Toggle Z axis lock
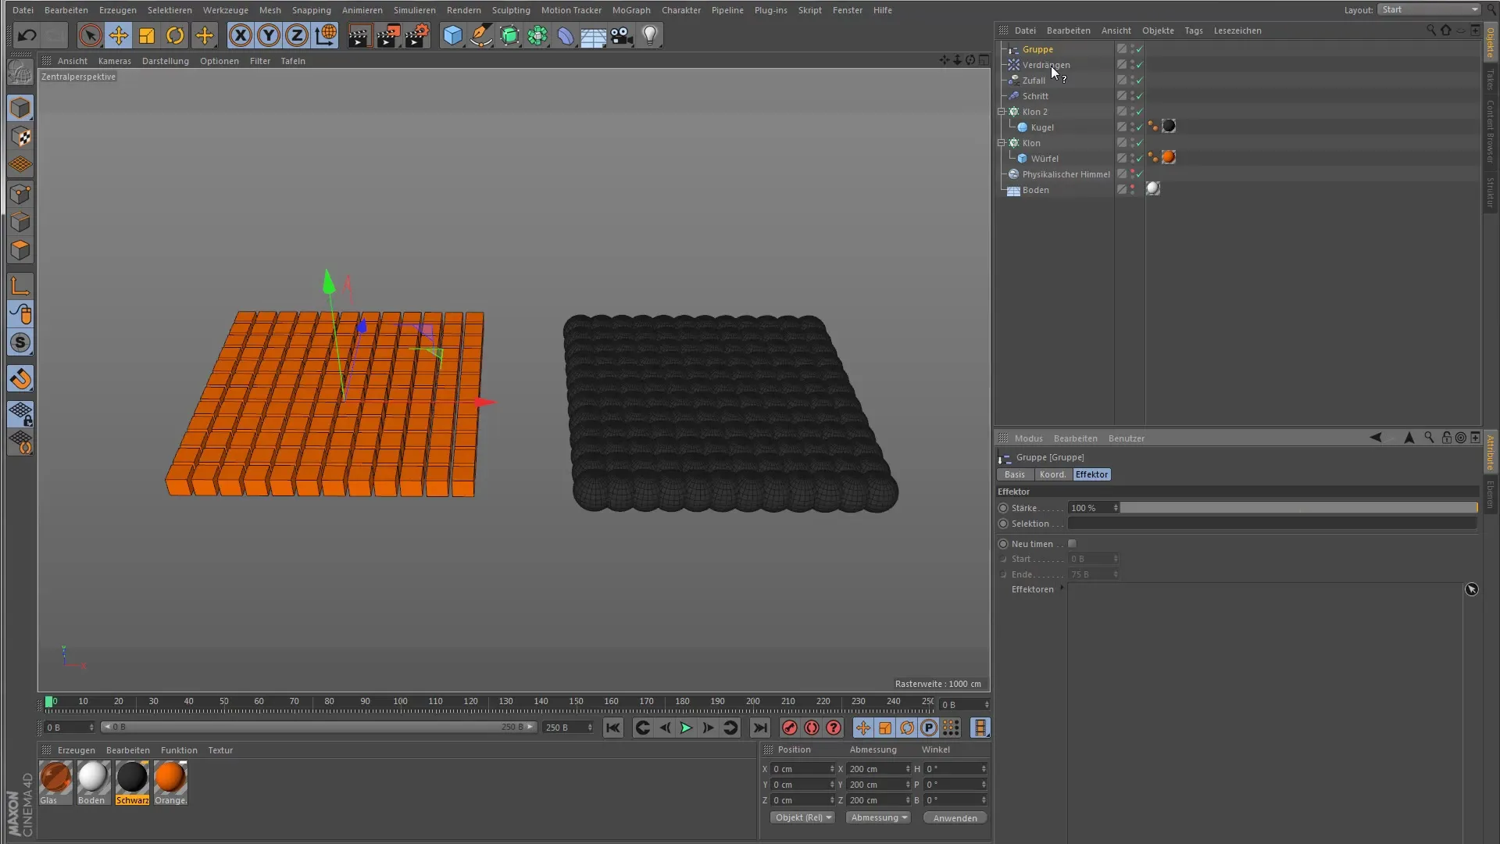The height and width of the screenshot is (844, 1500). (297, 35)
